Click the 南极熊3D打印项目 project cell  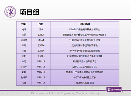pos(85,83)
